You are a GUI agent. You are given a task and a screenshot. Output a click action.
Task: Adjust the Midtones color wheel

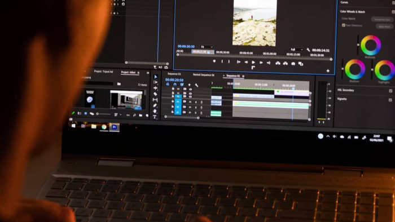pos(371,45)
